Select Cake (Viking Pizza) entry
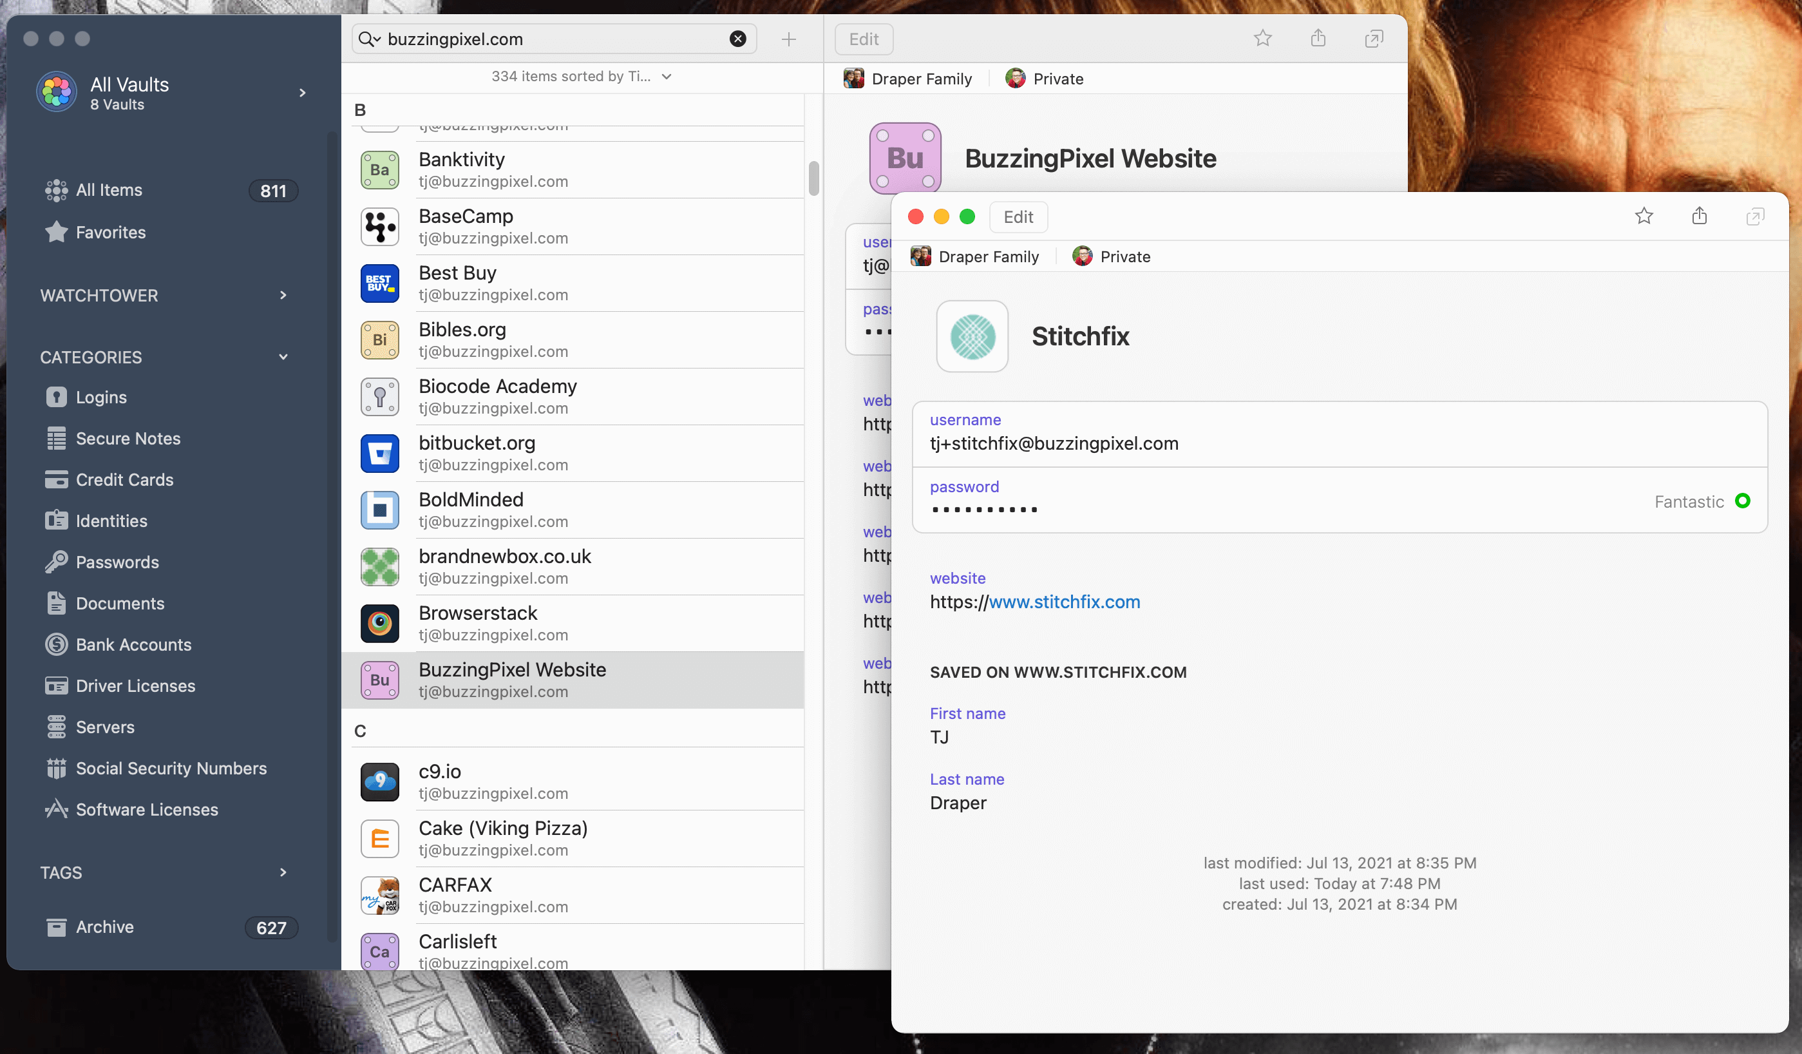 pyautogui.click(x=573, y=838)
